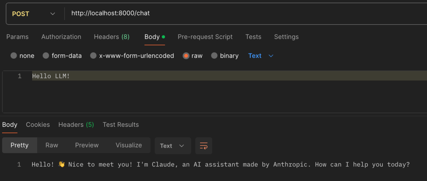Screen dimensions: 427x181
Task: Select the raw body radio button
Action: click(186, 55)
